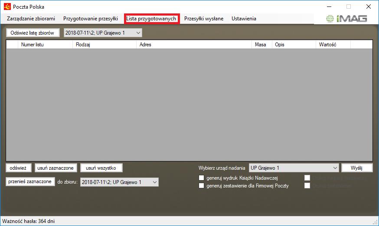Click the Opis column header
Image resolution: width=379 pixels, height=226 pixels.
[294, 45]
